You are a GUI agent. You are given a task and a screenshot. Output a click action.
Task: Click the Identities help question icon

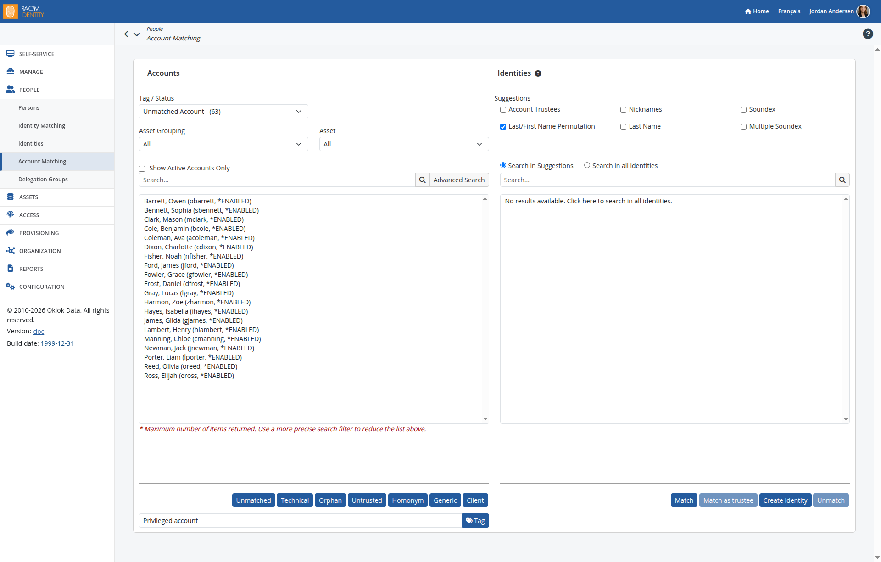pyautogui.click(x=538, y=73)
